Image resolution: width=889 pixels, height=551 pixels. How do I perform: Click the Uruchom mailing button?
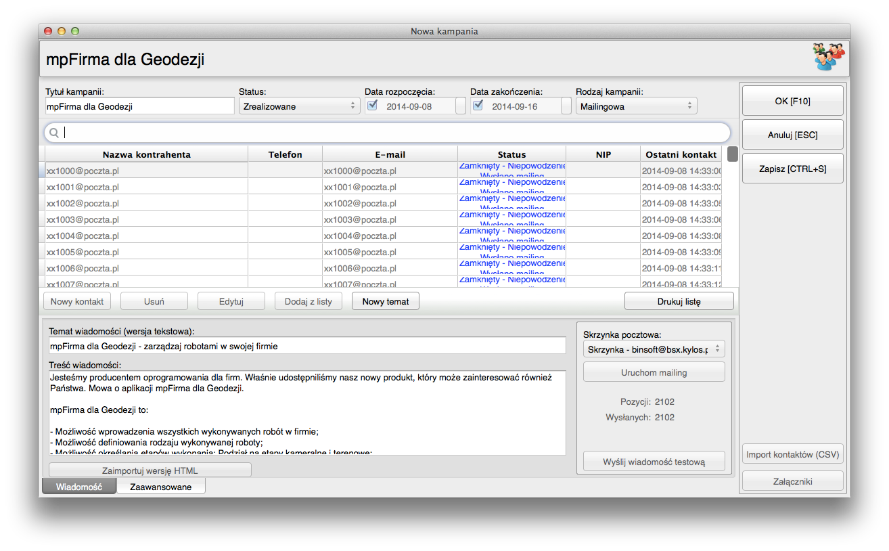(654, 372)
